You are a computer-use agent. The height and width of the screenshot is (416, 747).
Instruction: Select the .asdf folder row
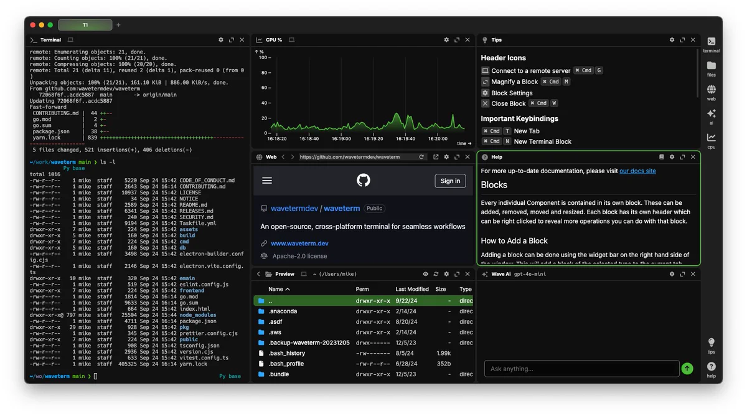point(364,321)
